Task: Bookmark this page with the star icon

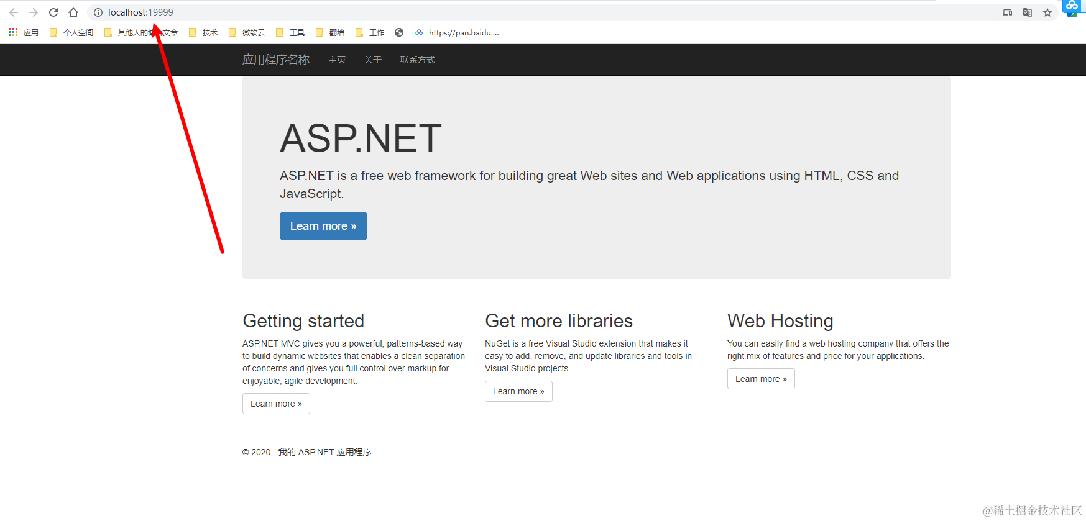Action: 1047,12
